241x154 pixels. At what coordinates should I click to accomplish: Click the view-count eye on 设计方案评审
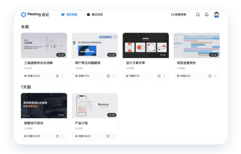[127, 76]
